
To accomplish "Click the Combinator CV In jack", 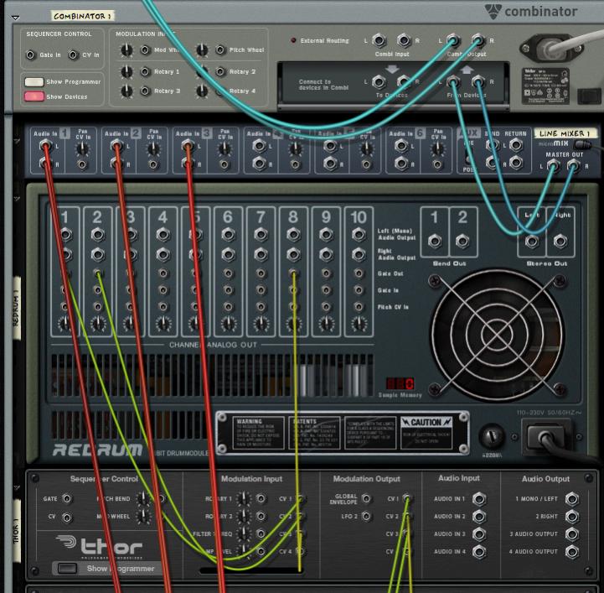I will [73, 55].
